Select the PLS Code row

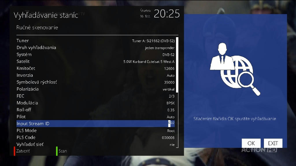(x=95, y=137)
